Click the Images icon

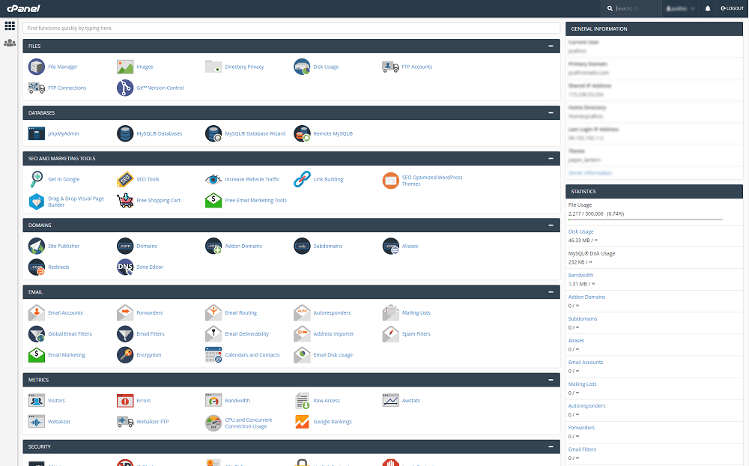125,67
